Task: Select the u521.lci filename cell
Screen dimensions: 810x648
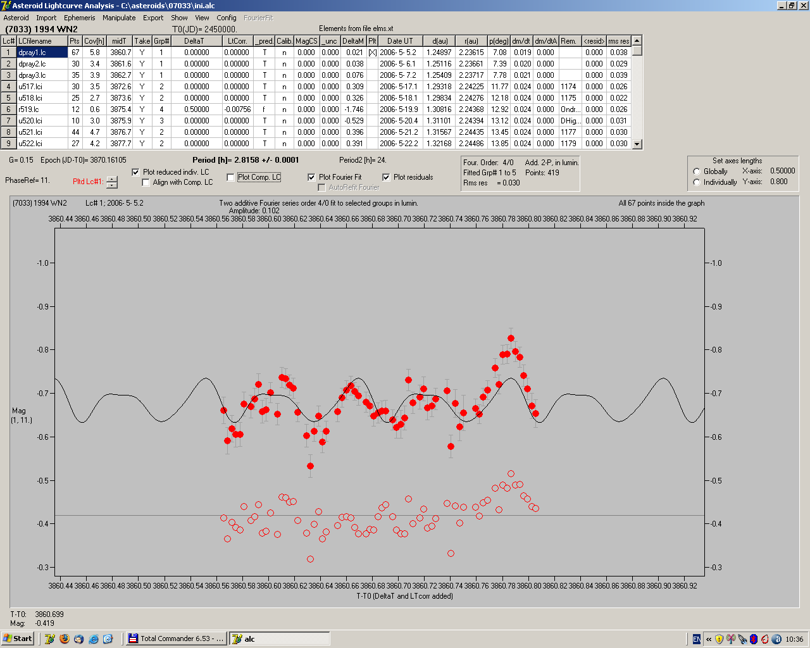Action: 42,132
